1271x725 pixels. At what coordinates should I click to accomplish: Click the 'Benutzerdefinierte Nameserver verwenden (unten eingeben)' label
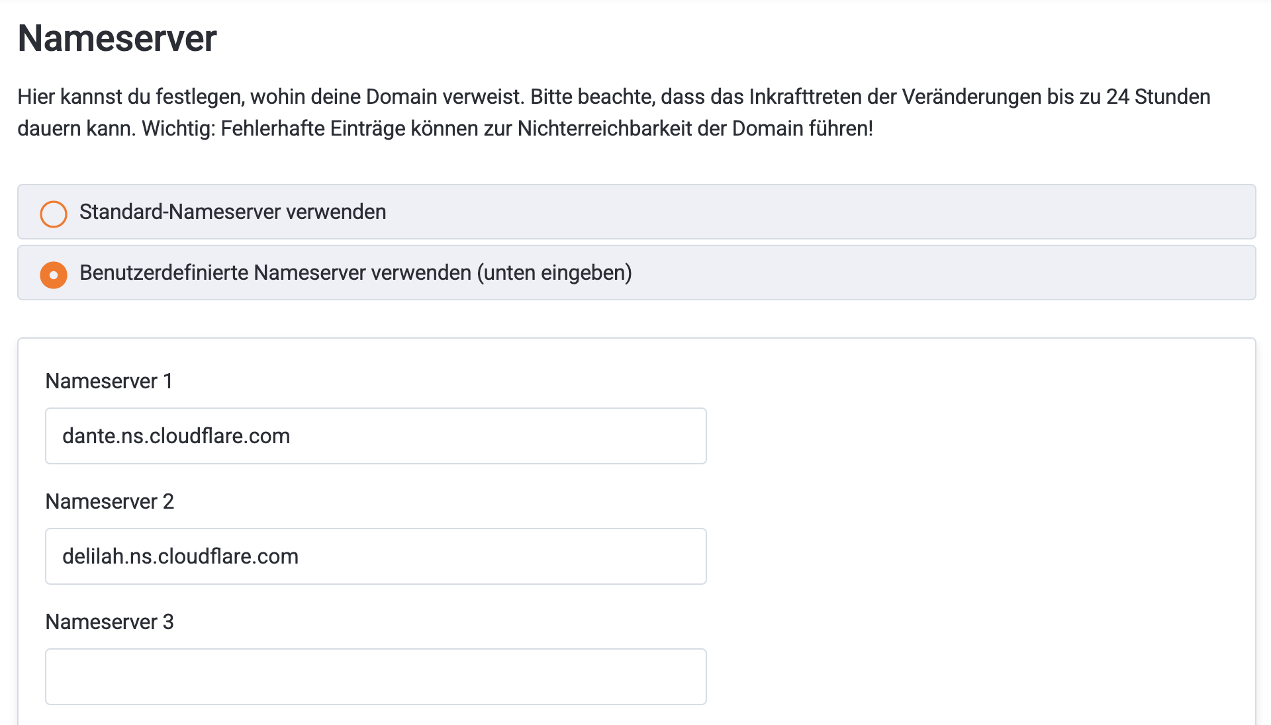pos(355,273)
